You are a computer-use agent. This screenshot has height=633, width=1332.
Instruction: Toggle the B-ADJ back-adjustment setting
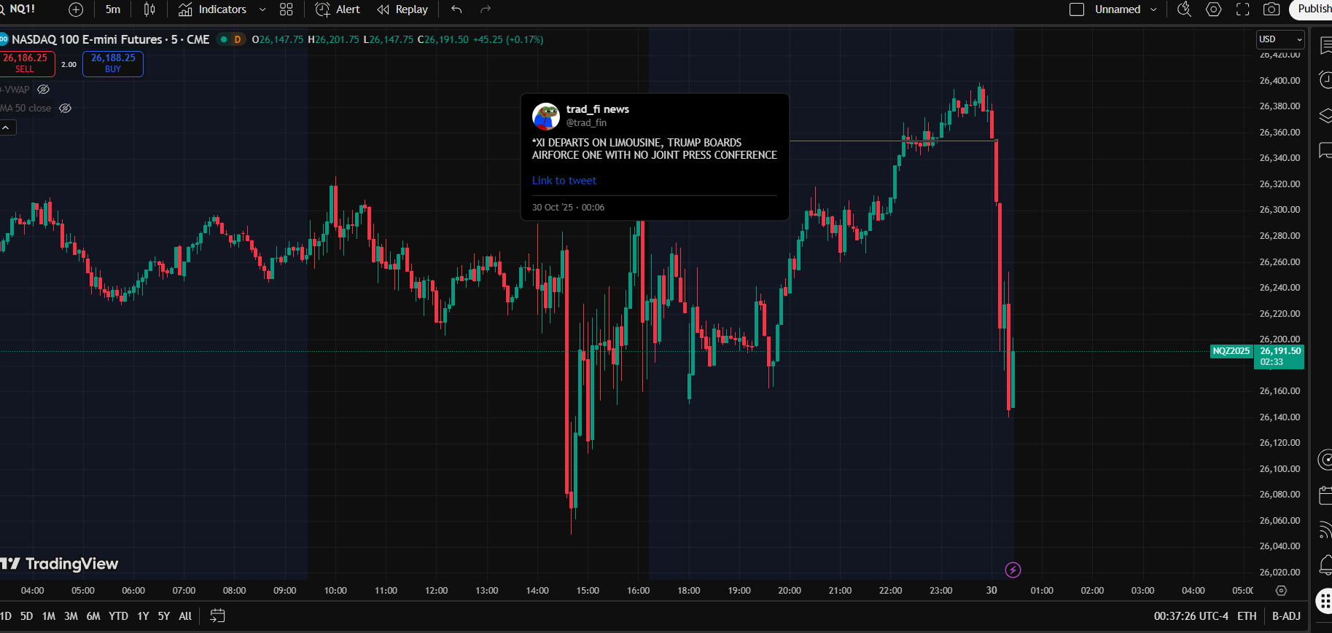tap(1286, 616)
